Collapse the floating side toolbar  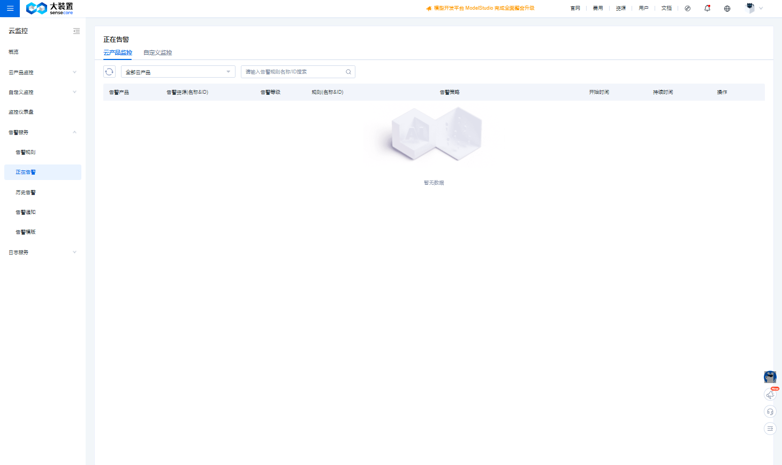pos(770,429)
